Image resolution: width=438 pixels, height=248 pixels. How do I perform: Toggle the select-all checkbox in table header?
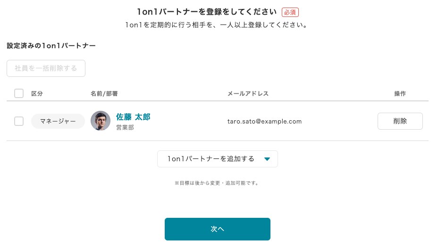[x=19, y=93]
